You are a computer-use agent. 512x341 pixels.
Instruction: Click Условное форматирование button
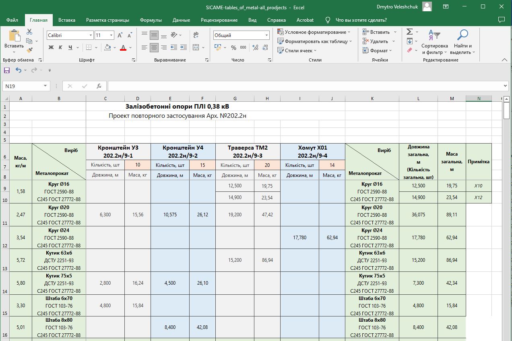coord(314,32)
